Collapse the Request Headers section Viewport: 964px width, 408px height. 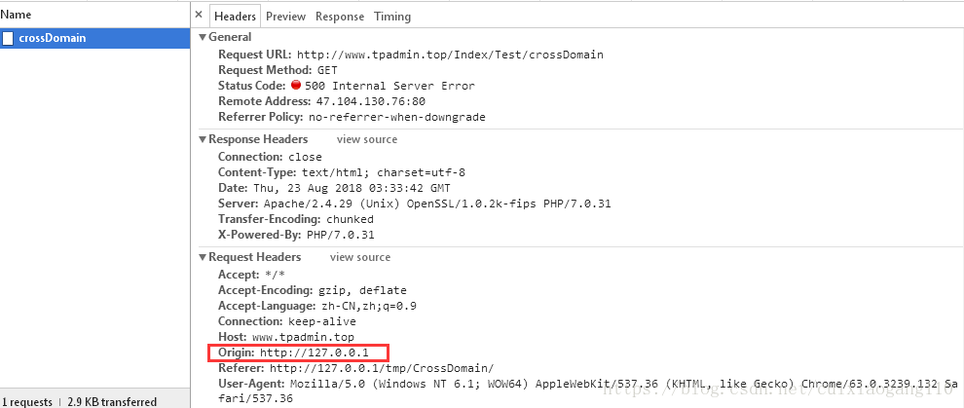tap(203, 257)
